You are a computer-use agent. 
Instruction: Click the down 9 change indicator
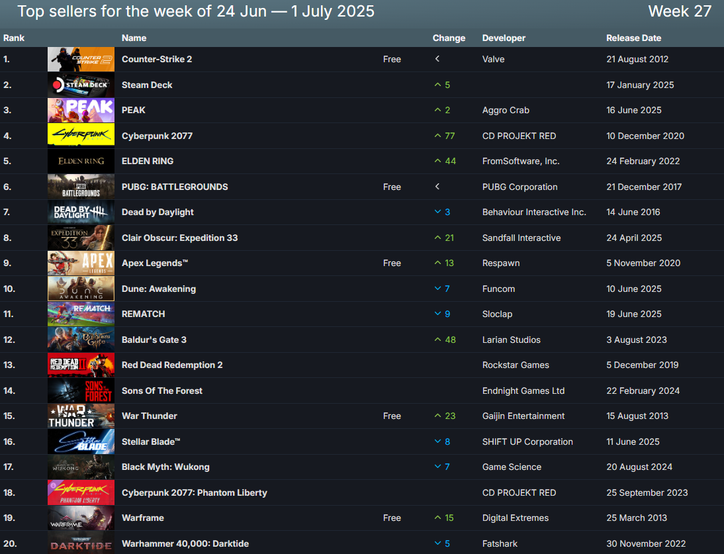pyautogui.click(x=442, y=314)
